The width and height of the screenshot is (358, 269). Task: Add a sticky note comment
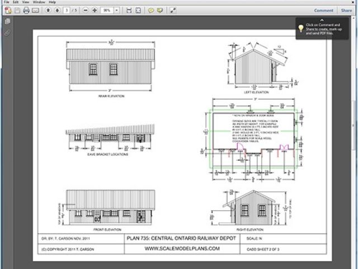(151, 11)
